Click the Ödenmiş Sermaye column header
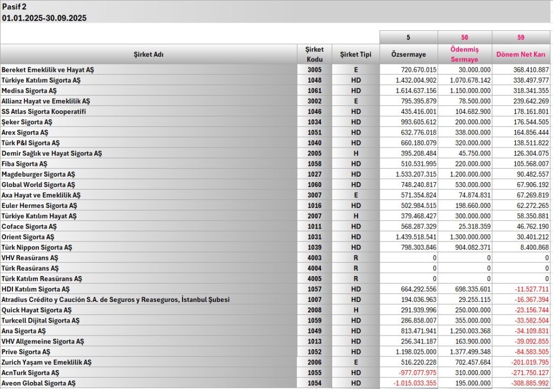553x389 pixels. (464, 55)
